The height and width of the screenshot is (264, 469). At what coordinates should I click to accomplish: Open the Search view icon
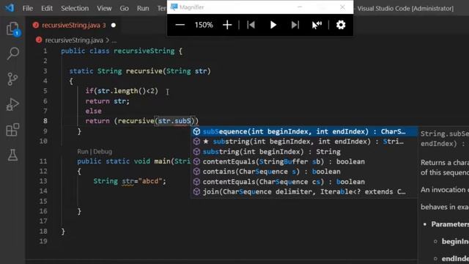(13, 54)
